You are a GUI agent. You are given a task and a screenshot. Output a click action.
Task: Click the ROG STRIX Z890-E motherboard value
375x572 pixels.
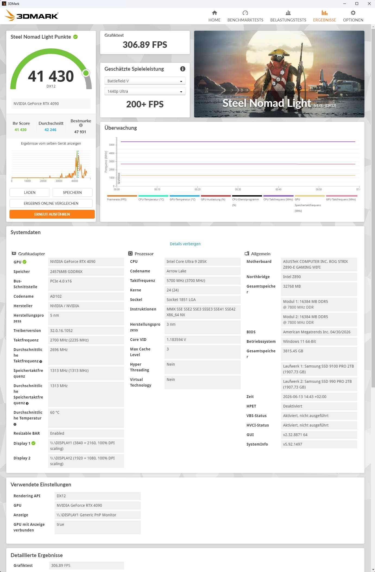(319, 265)
